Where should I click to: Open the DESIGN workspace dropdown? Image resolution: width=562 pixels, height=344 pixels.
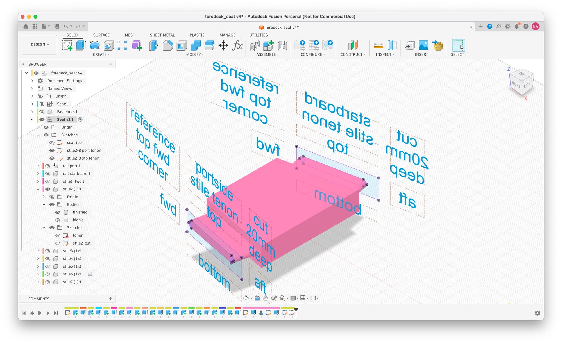tap(40, 44)
